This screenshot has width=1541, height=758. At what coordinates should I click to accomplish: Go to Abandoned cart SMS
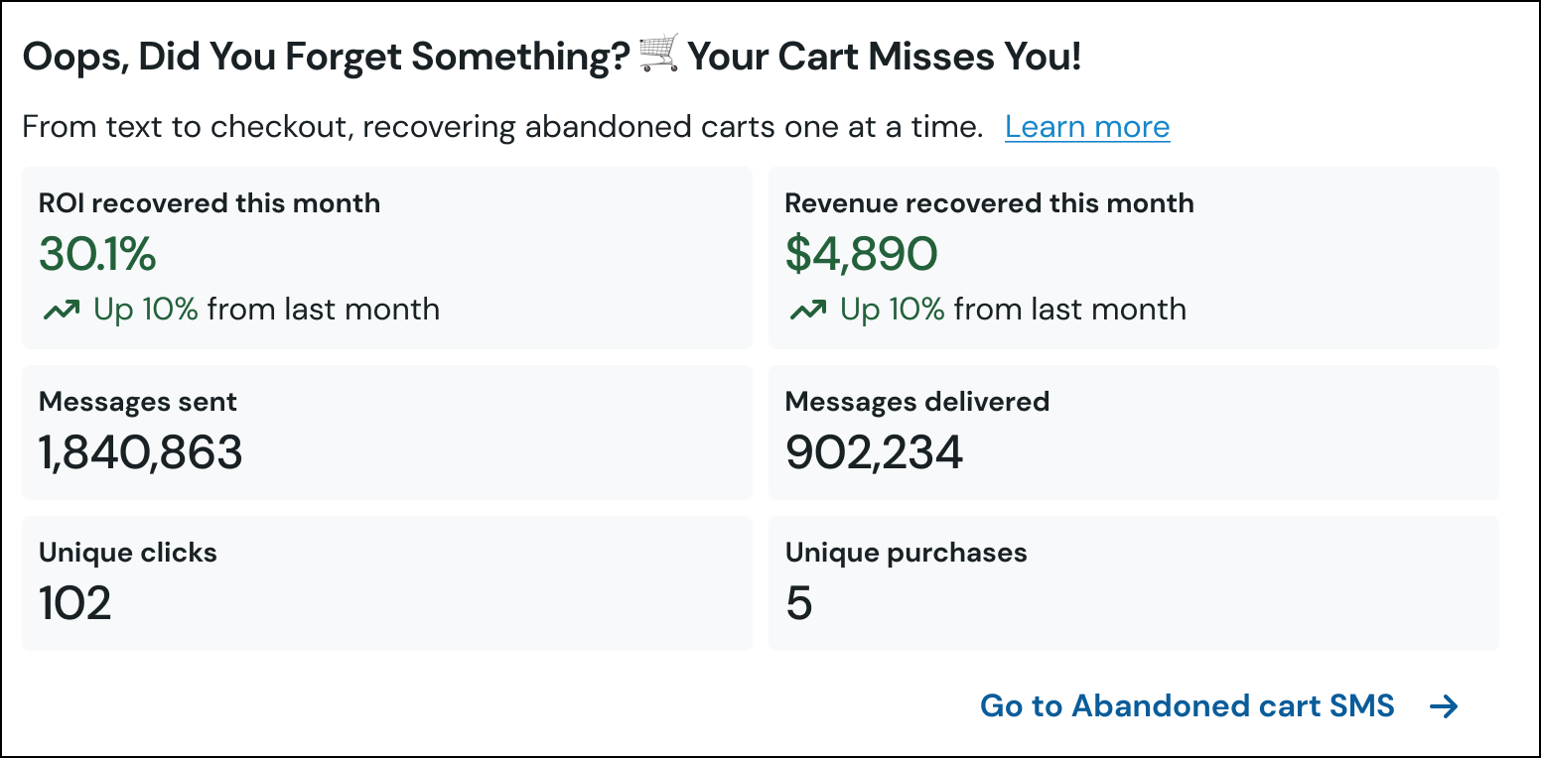click(x=1187, y=705)
